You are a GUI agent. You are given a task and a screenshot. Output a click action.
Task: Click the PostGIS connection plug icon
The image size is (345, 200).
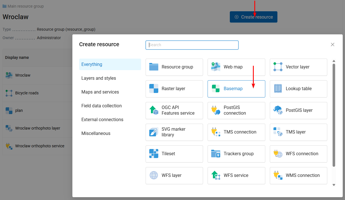click(x=216, y=110)
